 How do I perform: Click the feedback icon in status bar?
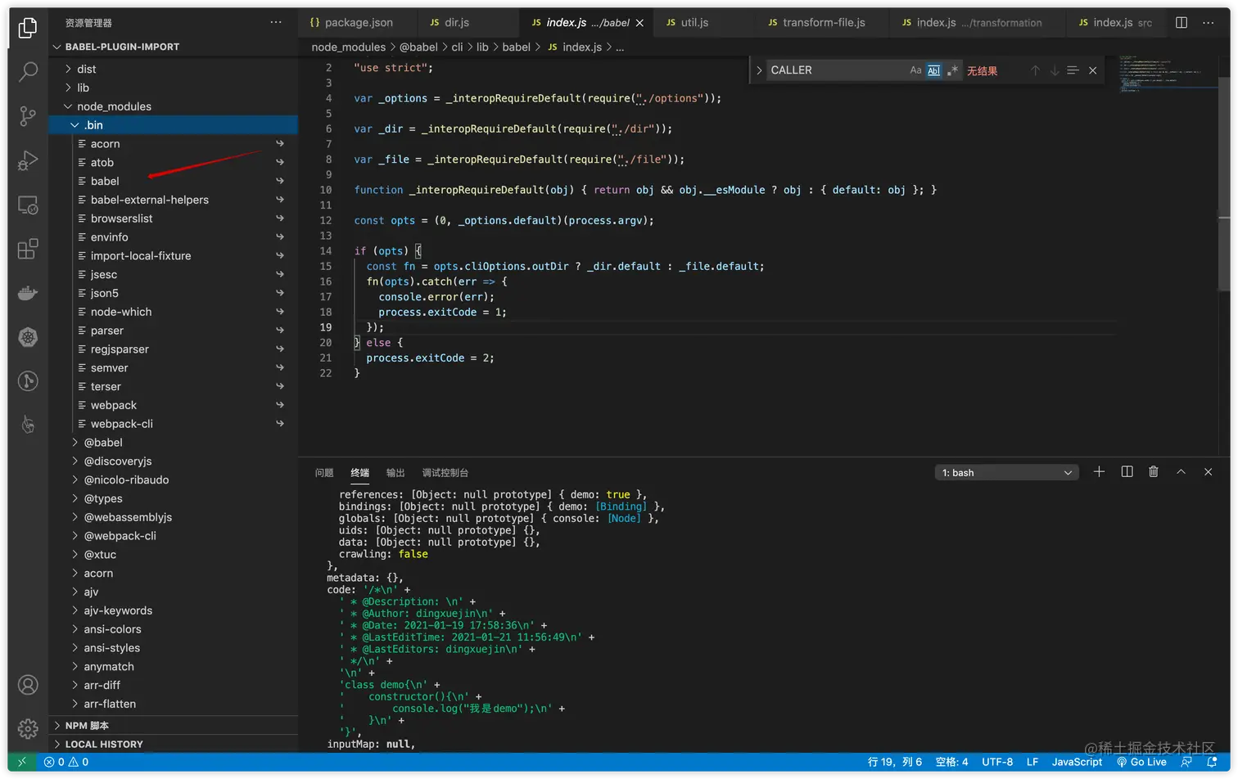[1186, 762]
